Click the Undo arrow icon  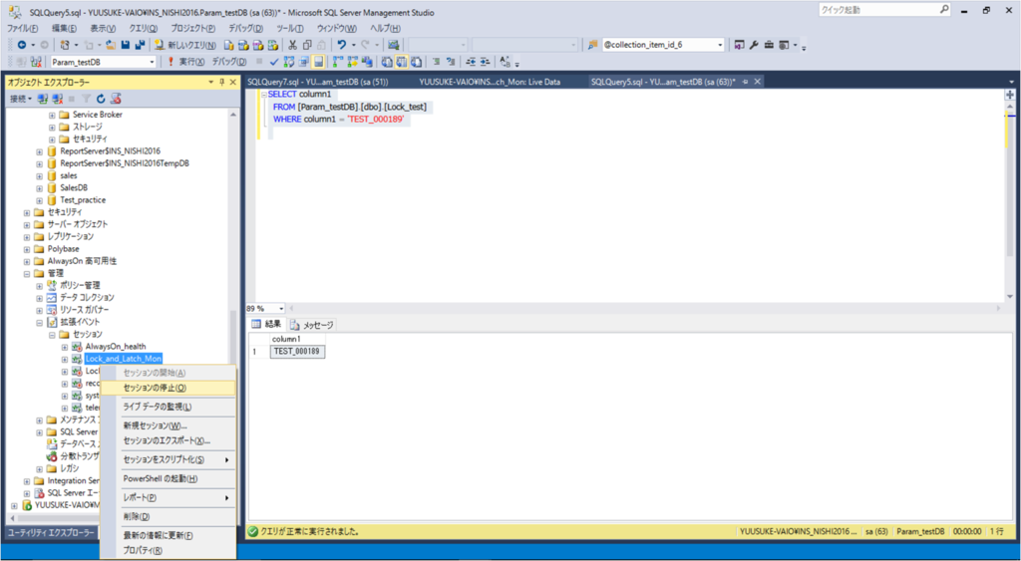[x=341, y=45]
